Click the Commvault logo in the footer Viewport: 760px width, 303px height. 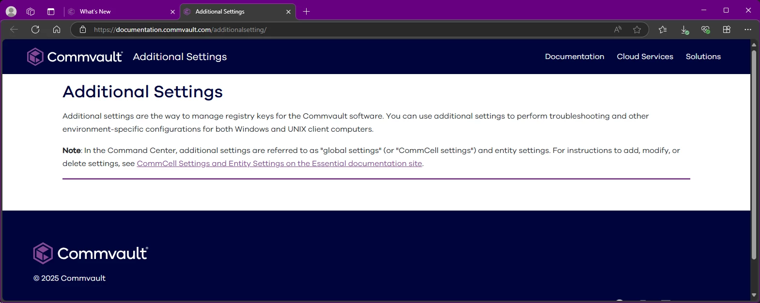click(91, 253)
